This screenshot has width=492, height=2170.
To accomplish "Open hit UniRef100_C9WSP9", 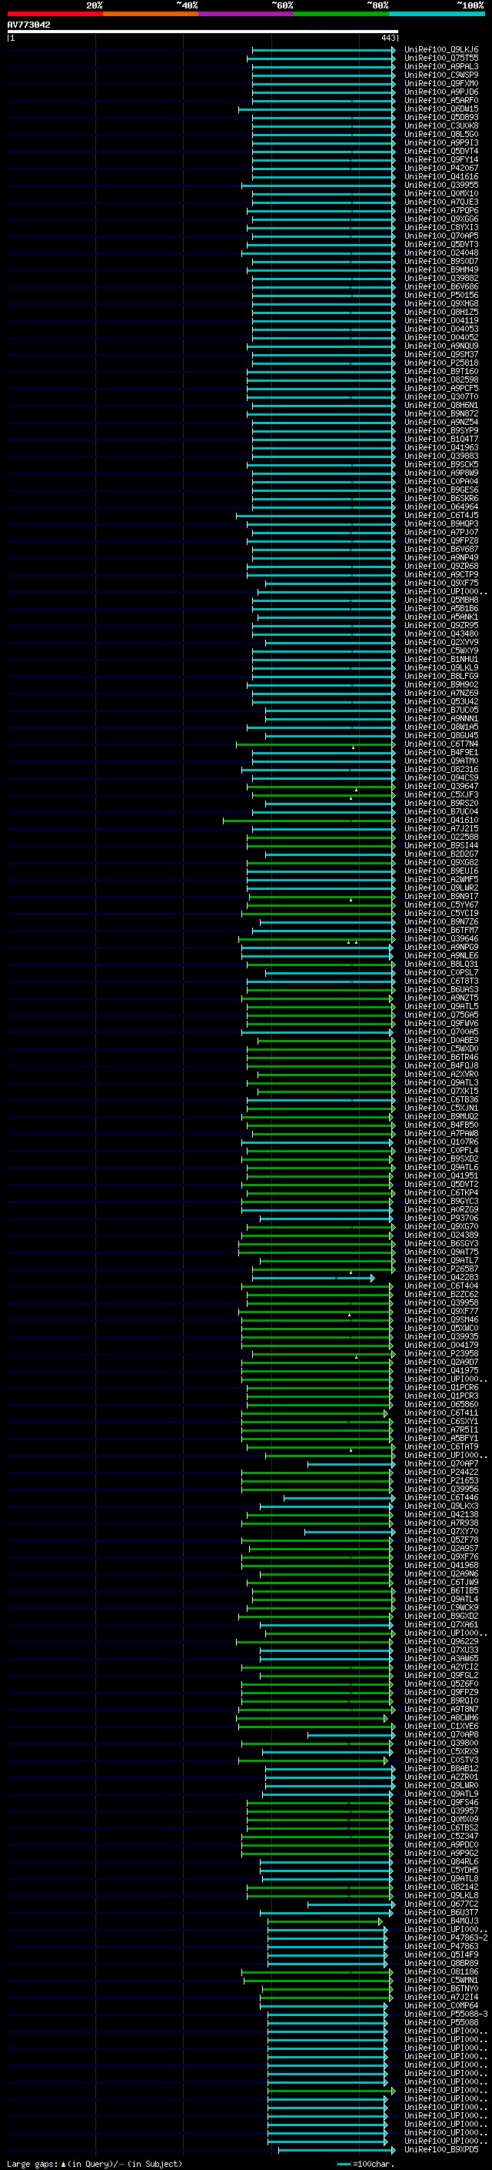I will 441,75.
